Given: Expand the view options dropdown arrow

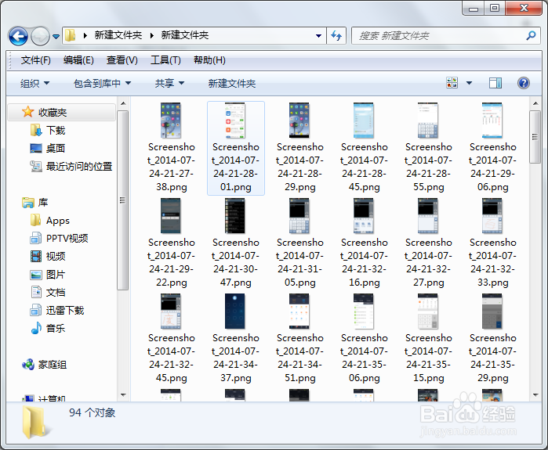Looking at the screenshot, I should pyautogui.click(x=469, y=83).
